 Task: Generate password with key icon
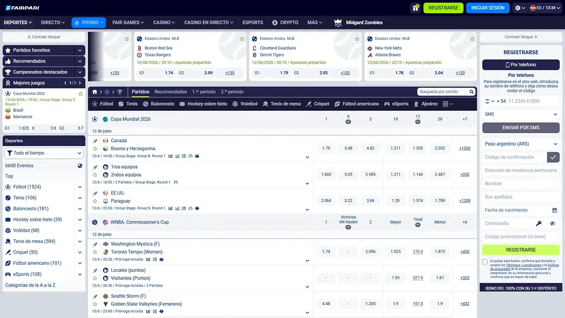coord(539,223)
